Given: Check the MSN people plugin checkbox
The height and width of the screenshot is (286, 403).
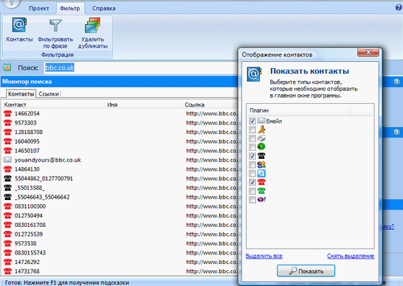Looking at the screenshot, I should click(252, 164).
